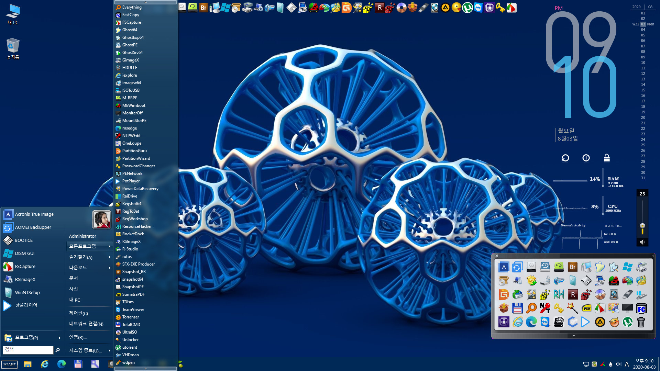
Task: Open the Microsoft Edge icon in launcher panel
Action: (531, 322)
